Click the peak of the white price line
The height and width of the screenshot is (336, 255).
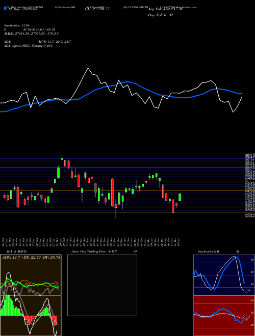[88, 68]
